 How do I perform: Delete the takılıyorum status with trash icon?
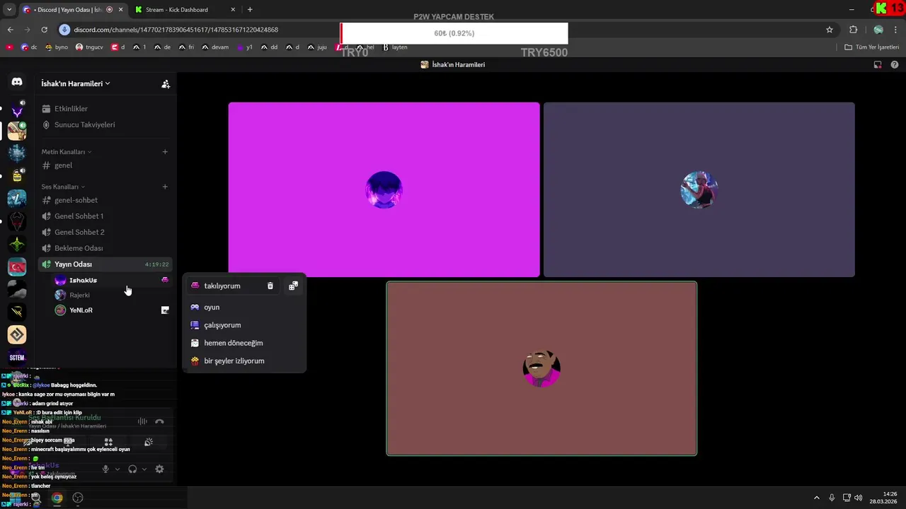coord(270,286)
